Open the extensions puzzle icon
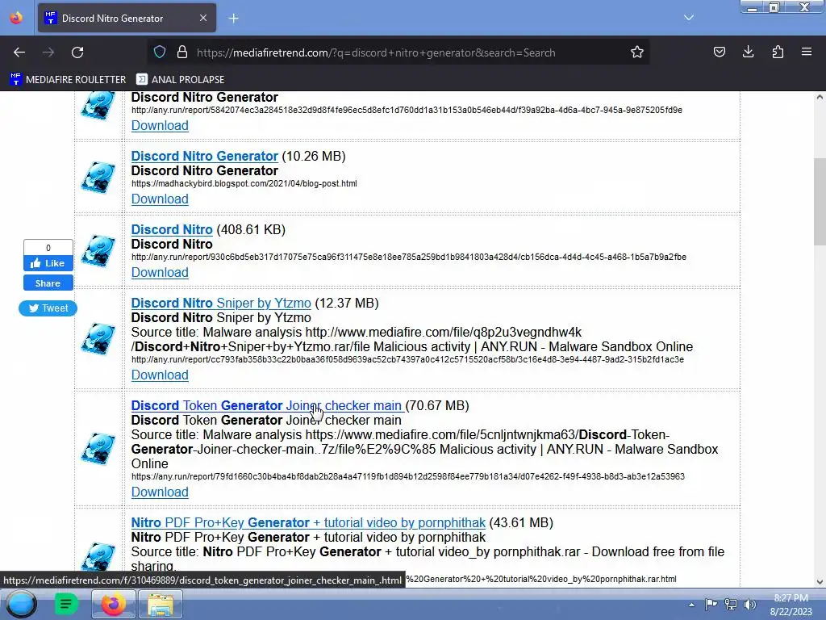Image resolution: width=826 pixels, height=620 pixels. [778, 52]
